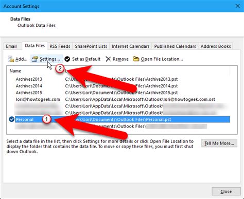Select the Data Files tab
Image resolution: width=244 pixels, height=199 pixels.
click(35, 46)
